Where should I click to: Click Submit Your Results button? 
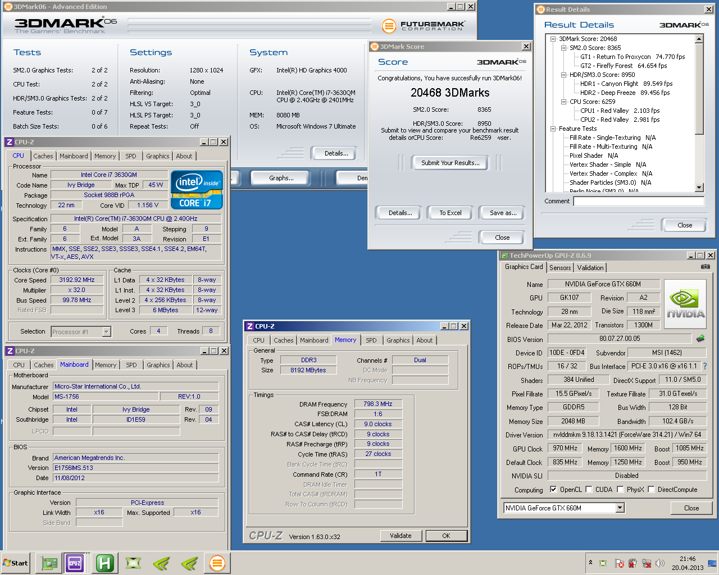click(x=450, y=163)
